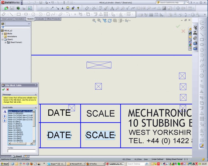The height and width of the screenshot is (166, 208).
Task: Select the lower SCALE note in drawing
Action: tap(100, 135)
